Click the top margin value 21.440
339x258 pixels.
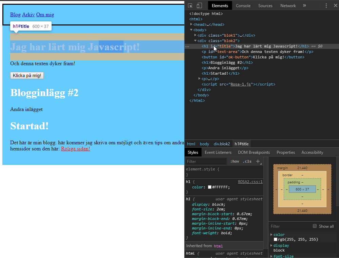[x=302, y=168]
